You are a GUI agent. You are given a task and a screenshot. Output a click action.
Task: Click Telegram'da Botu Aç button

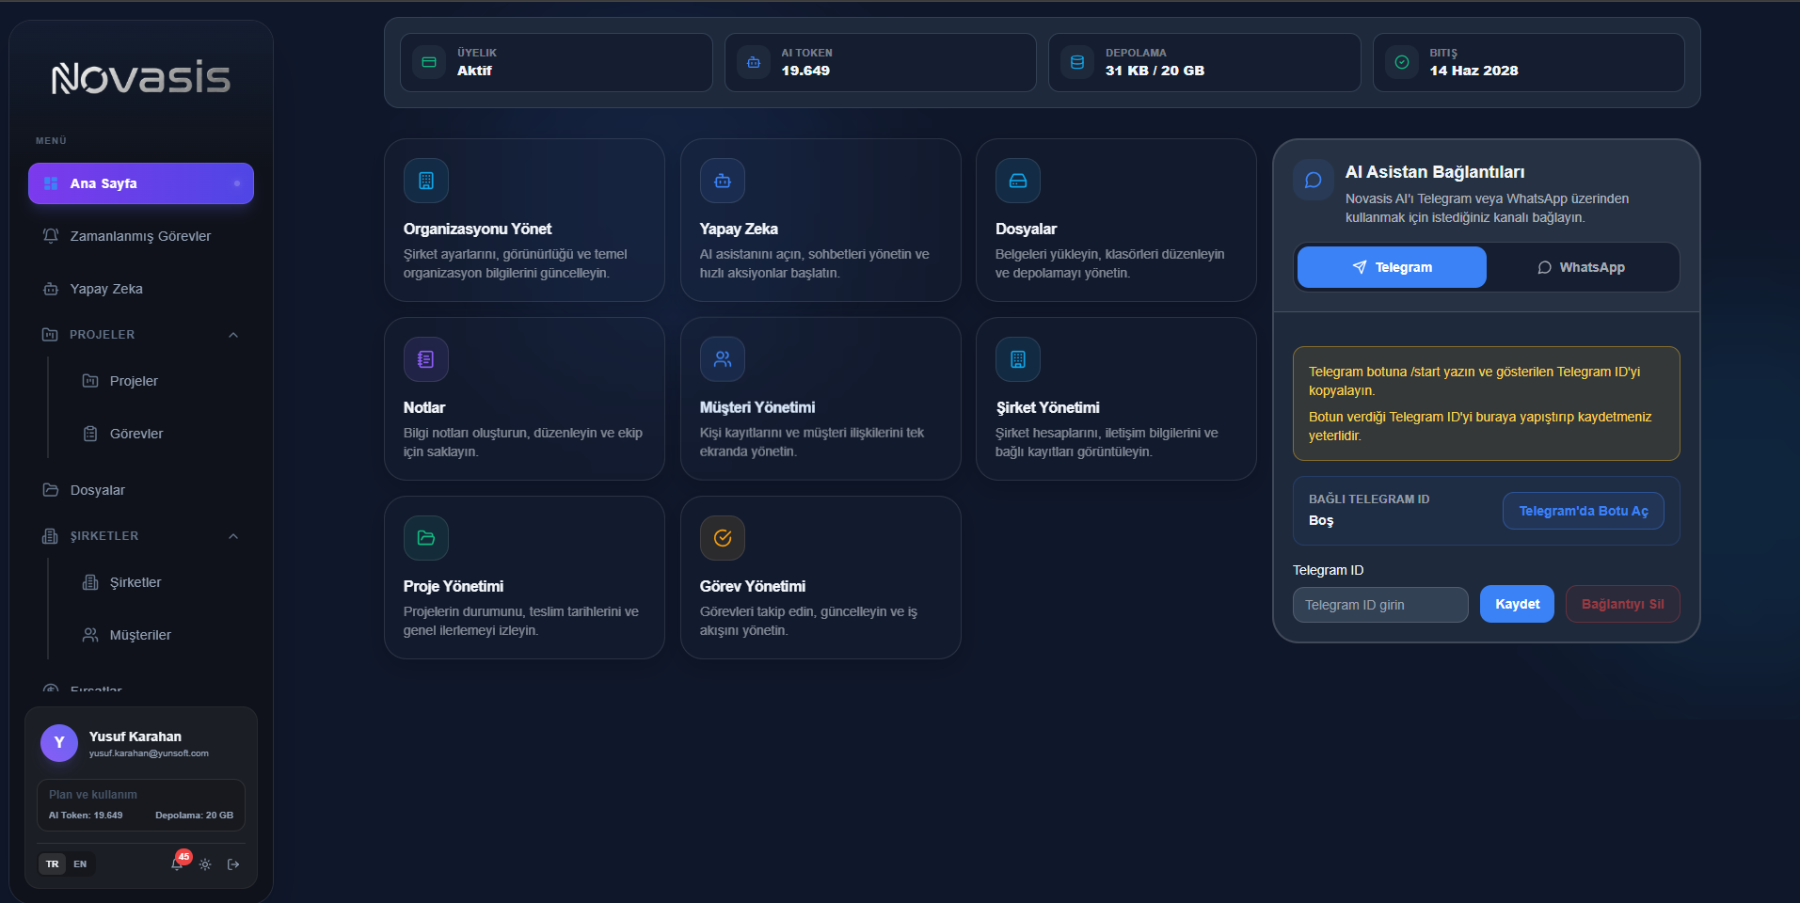tap(1584, 511)
